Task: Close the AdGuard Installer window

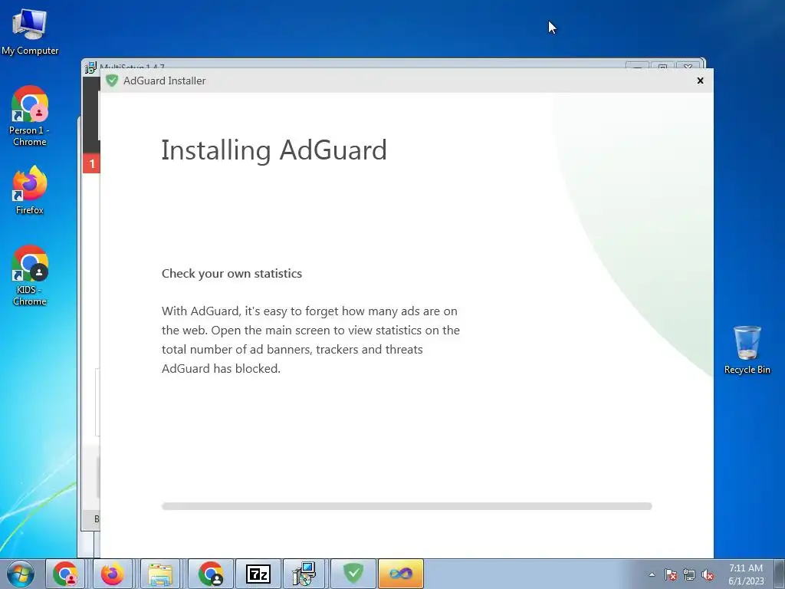Action: [x=700, y=81]
